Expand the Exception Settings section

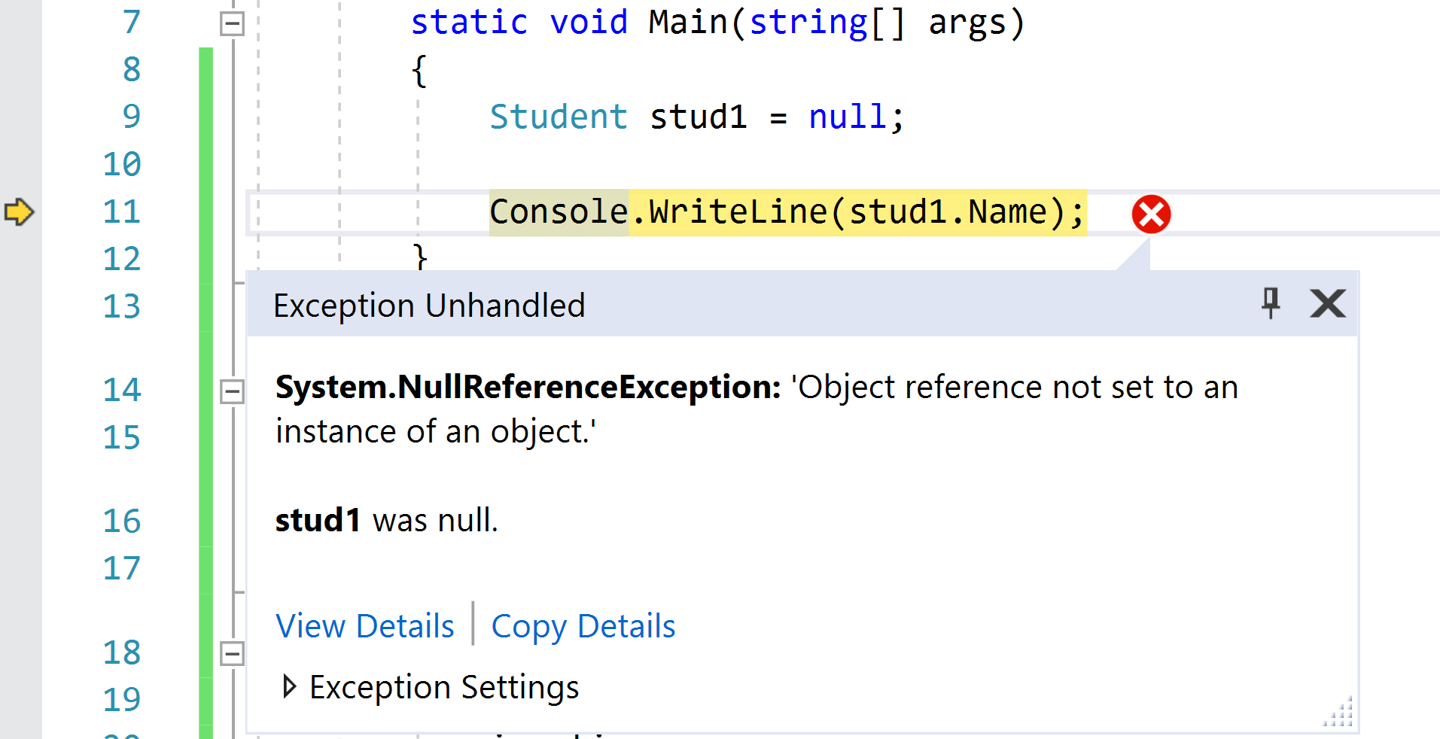(x=290, y=686)
